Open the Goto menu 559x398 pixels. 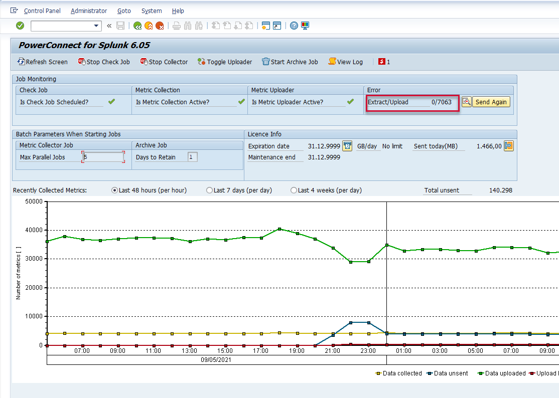[124, 11]
